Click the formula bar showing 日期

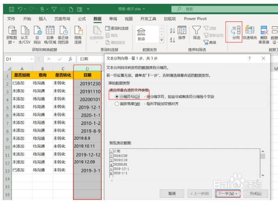tap(90, 59)
